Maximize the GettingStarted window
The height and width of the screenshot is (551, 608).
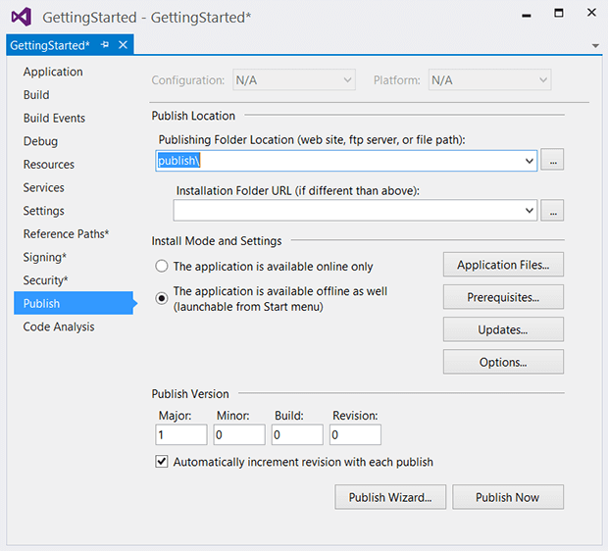point(559,13)
